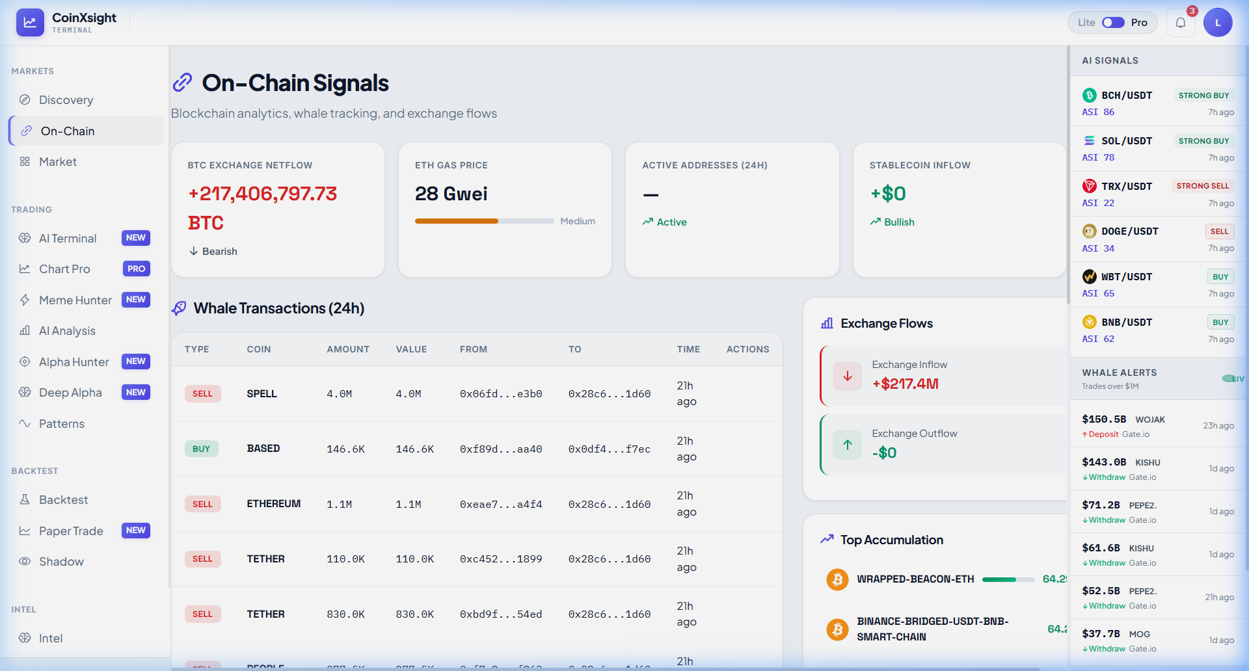Open Meme Hunter in the sidebar
Viewport: 1249px width, 671px height.
tap(86, 300)
